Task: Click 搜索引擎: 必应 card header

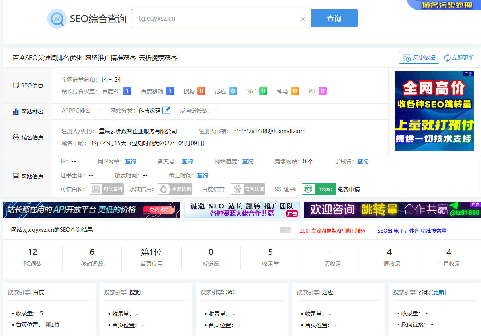Action: tap(315, 292)
